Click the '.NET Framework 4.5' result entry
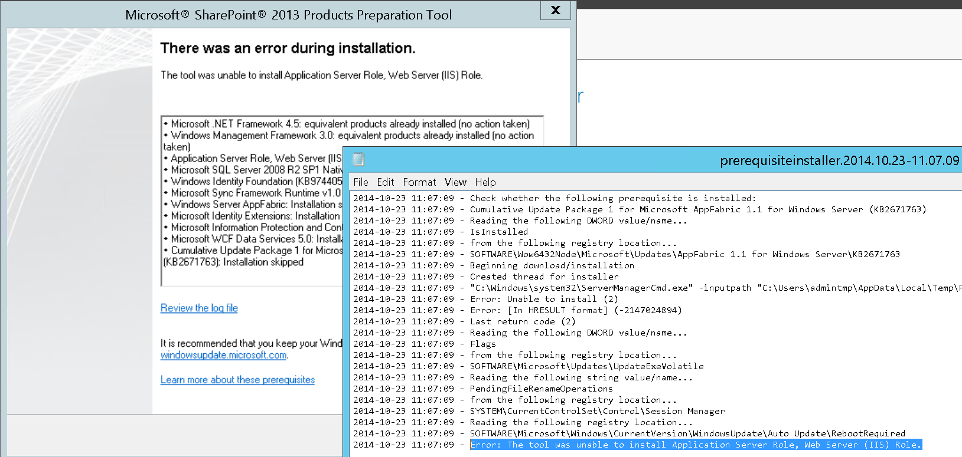 tap(347, 124)
